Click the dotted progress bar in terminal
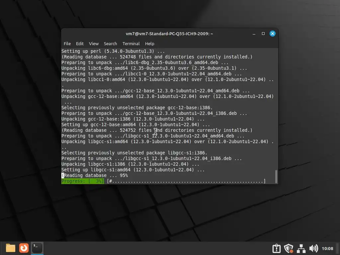Image resolution: width=340 pixels, height=255 pixels. 186,181
